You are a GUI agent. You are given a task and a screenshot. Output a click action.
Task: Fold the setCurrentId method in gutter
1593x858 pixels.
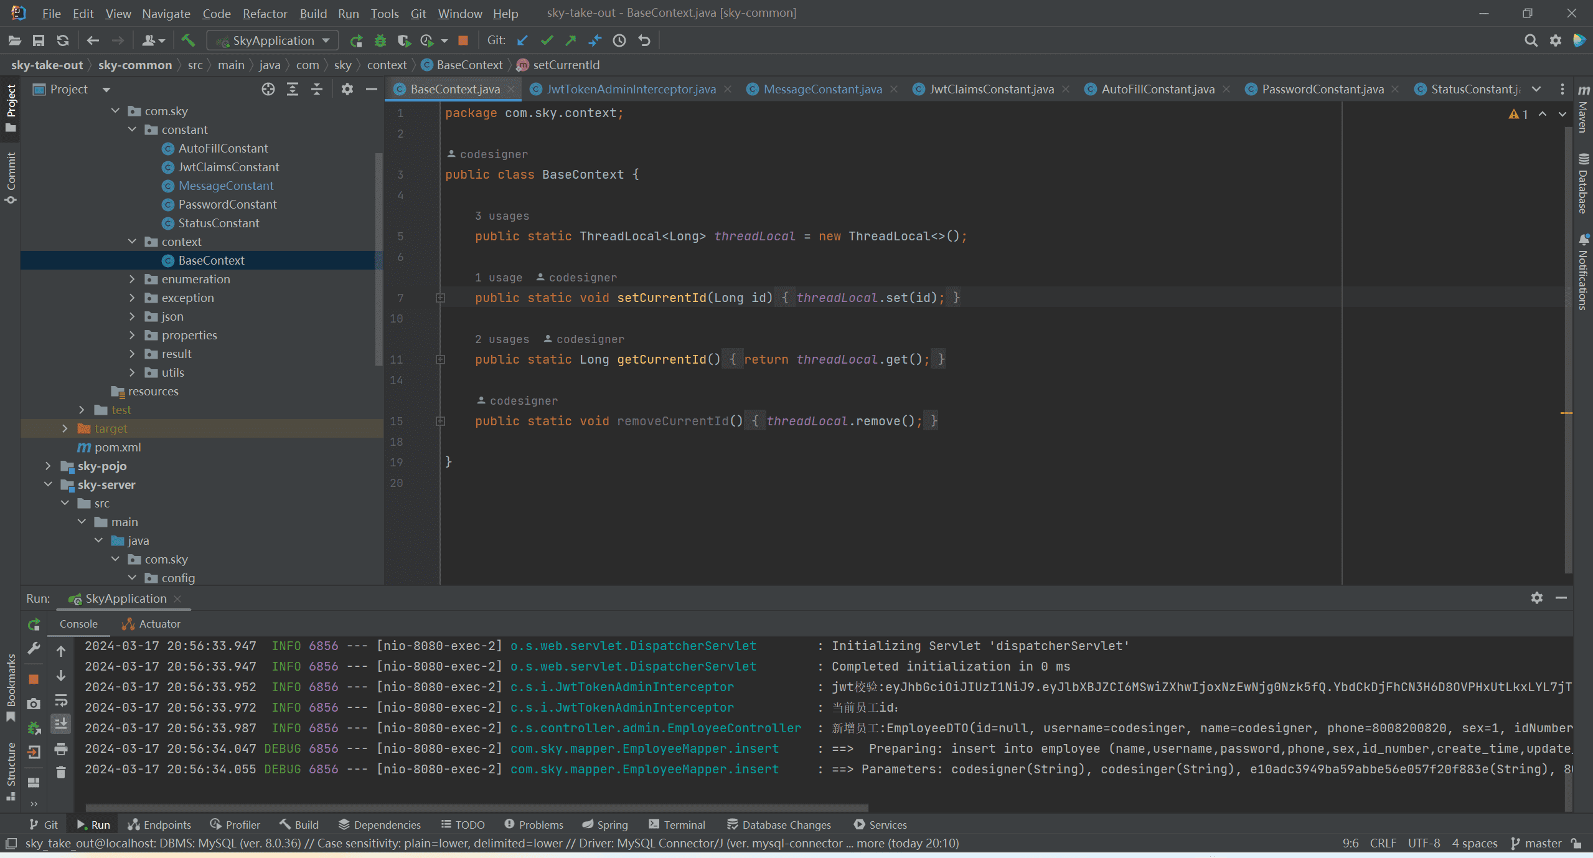coord(440,298)
